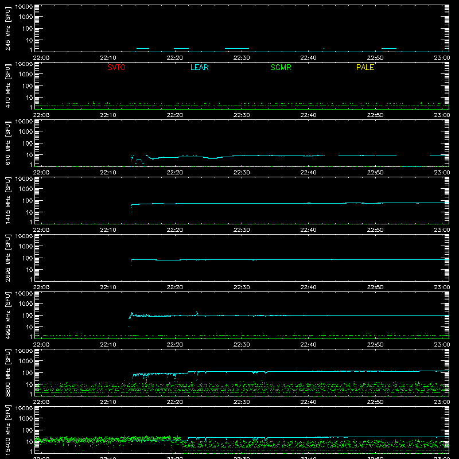Screen dimensions: 459x459
Task: Select the yellow PALE station legend label
Action: 365,67
